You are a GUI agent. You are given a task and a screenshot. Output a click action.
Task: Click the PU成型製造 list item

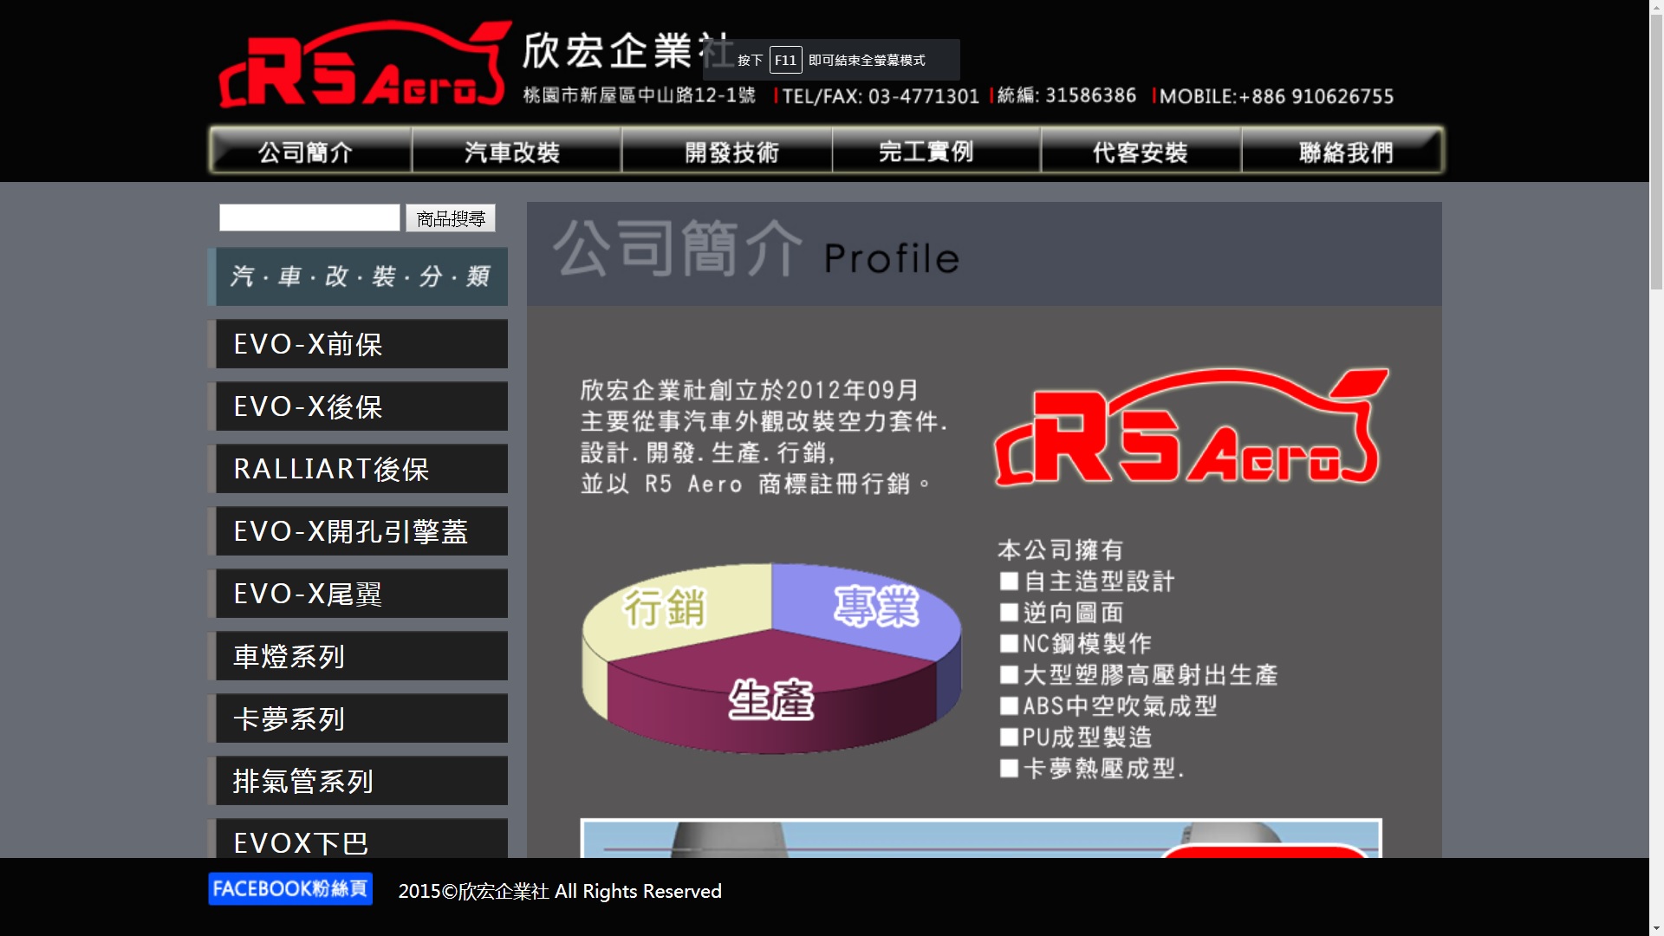point(1076,738)
